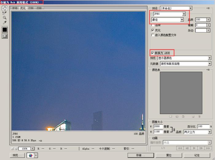Play the animation
Image resolution: width=215 pixels, height=160 pixels.
pos(194,148)
